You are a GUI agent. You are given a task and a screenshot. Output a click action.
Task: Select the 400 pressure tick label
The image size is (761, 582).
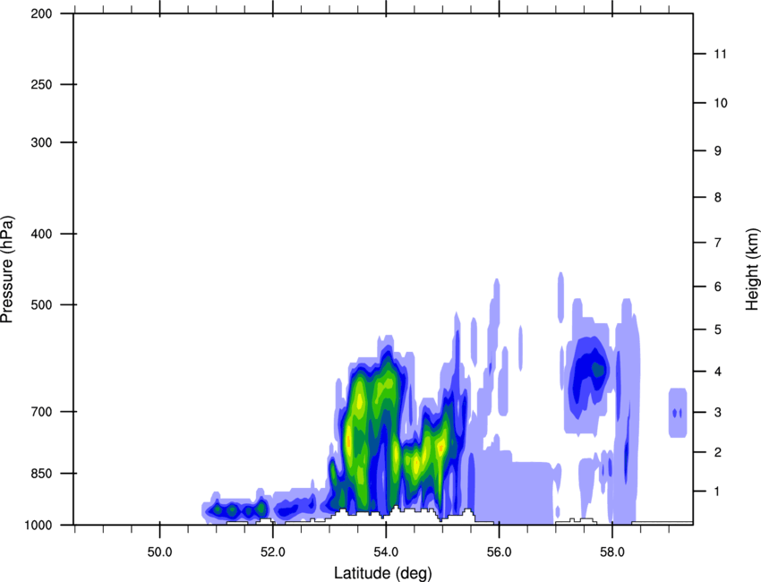[41, 234]
